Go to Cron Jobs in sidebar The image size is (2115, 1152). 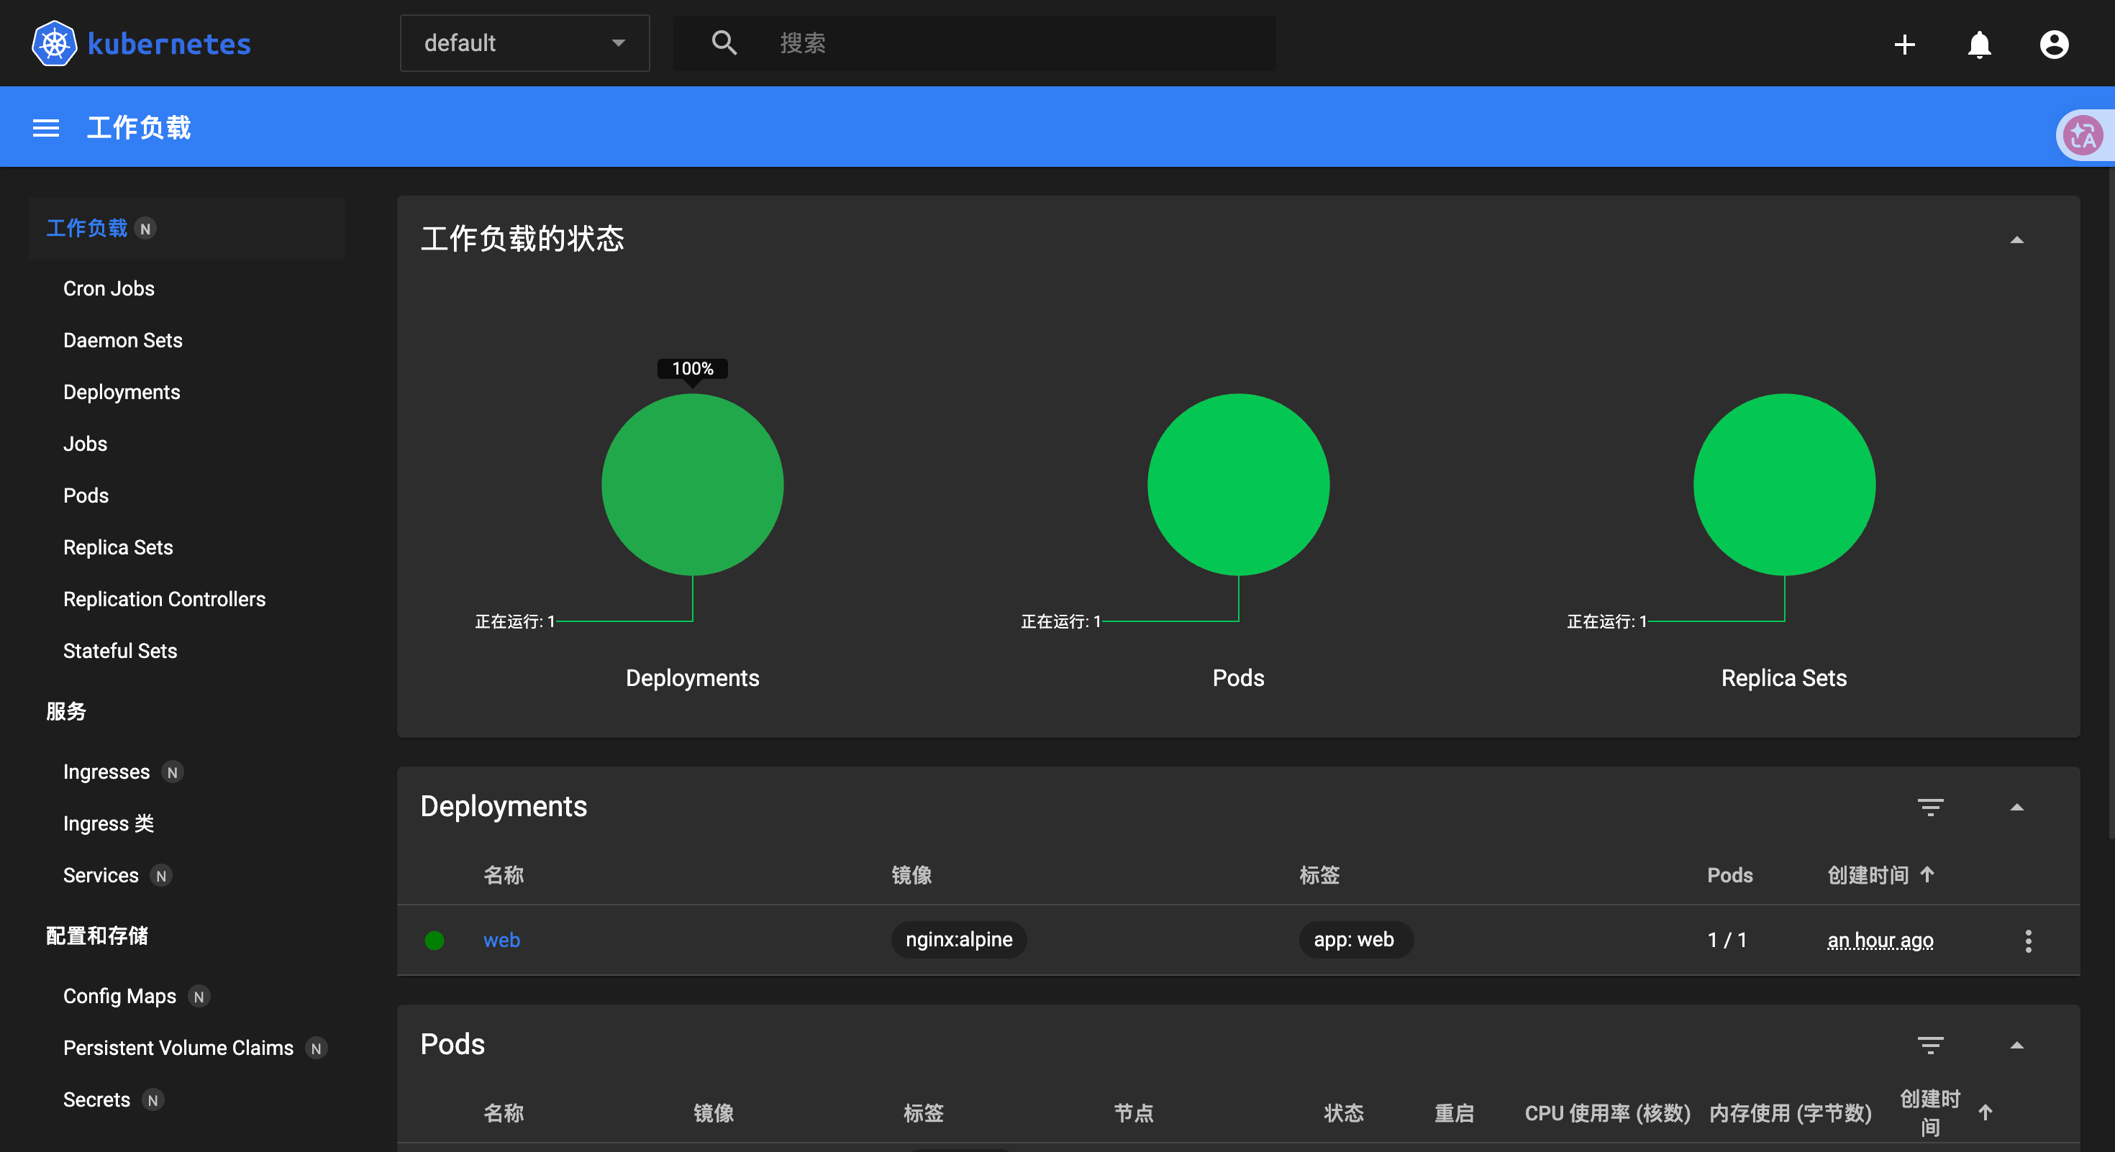point(109,289)
